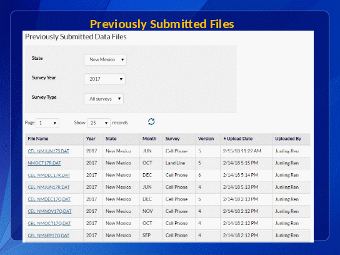
Task: Open the CEL_NMJUN17S.DAT file link
Action: click(x=49, y=151)
